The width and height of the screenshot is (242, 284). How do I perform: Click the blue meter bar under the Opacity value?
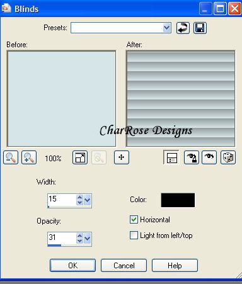54,245
